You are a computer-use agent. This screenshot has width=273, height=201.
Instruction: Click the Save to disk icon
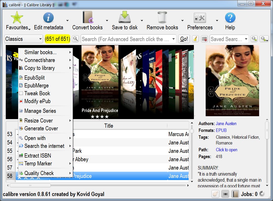(x=125, y=17)
